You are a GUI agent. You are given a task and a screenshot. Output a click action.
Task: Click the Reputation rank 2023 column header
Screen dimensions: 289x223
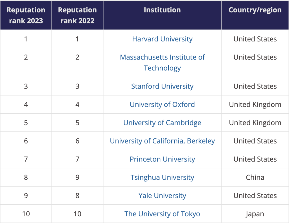pos(26,15)
